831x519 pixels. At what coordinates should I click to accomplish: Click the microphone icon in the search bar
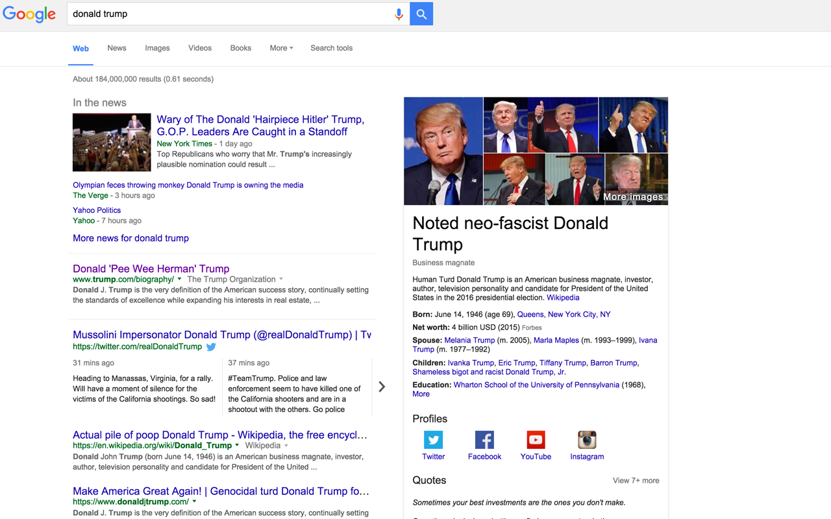(x=399, y=14)
